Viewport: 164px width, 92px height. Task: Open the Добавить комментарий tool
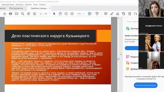coord(140,69)
